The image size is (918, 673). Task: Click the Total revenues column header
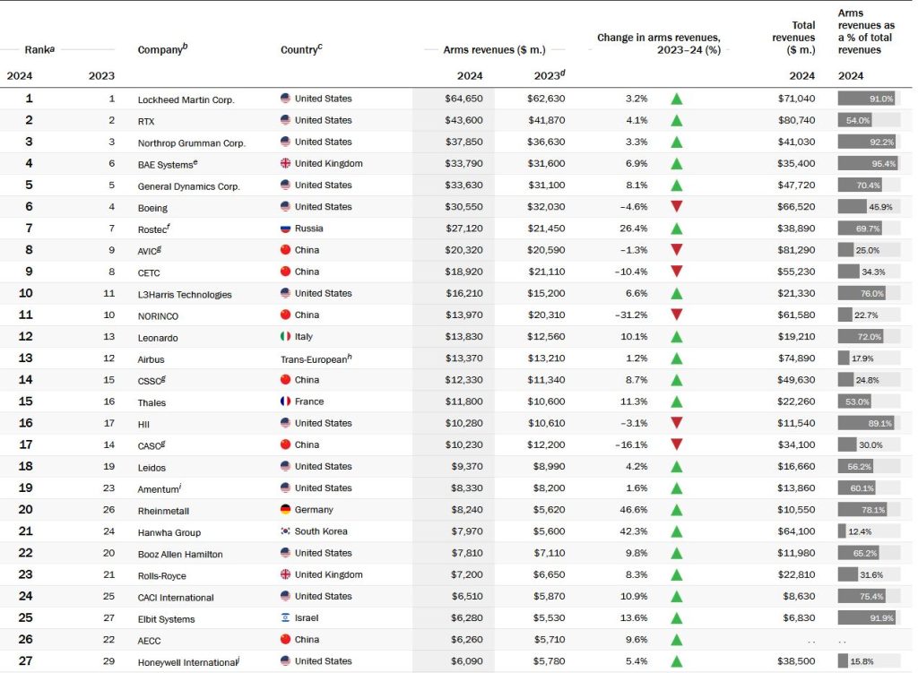click(792, 38)
